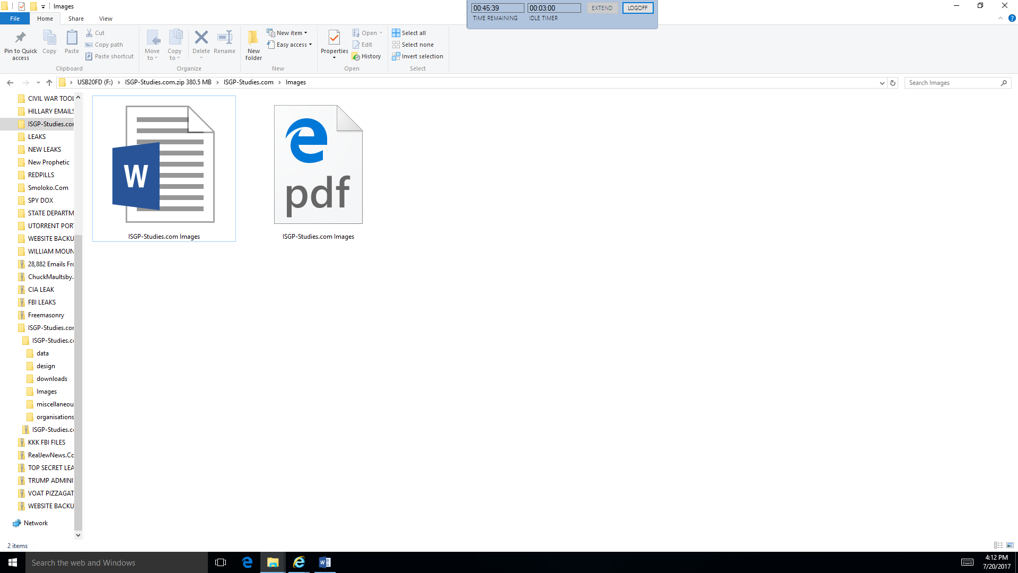This screenshot has width=1018, height=573.
Task: Click Copy path command
Action: [x=104, y=45]
